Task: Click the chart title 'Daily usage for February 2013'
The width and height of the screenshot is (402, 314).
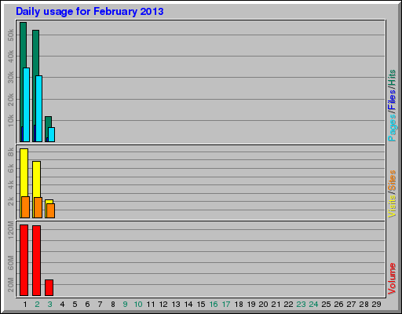Action: coord(90,12)
